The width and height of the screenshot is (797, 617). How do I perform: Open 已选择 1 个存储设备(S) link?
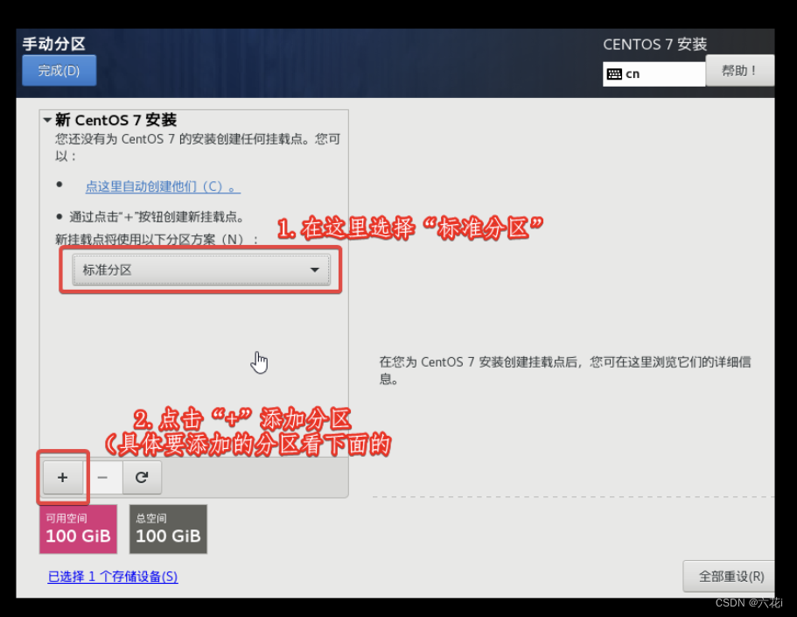[x=113, y=577]
